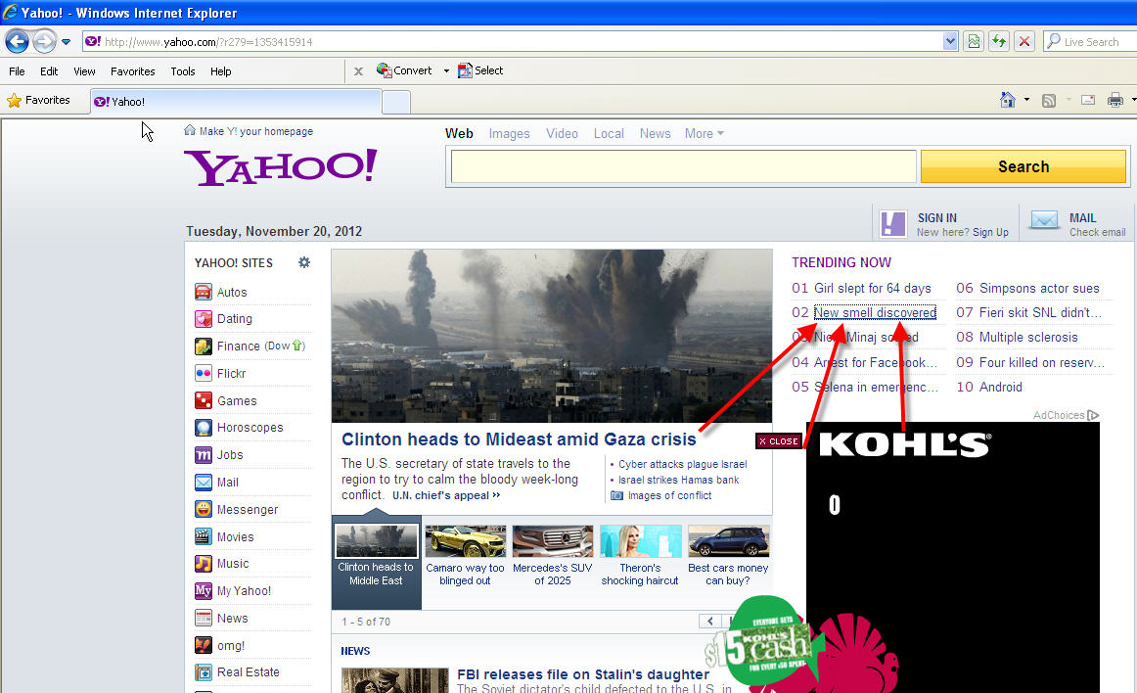The height and width of the screenshot is (693, 1137).
Task: Open Favorites star button
Action: click(x=38, y=100)
